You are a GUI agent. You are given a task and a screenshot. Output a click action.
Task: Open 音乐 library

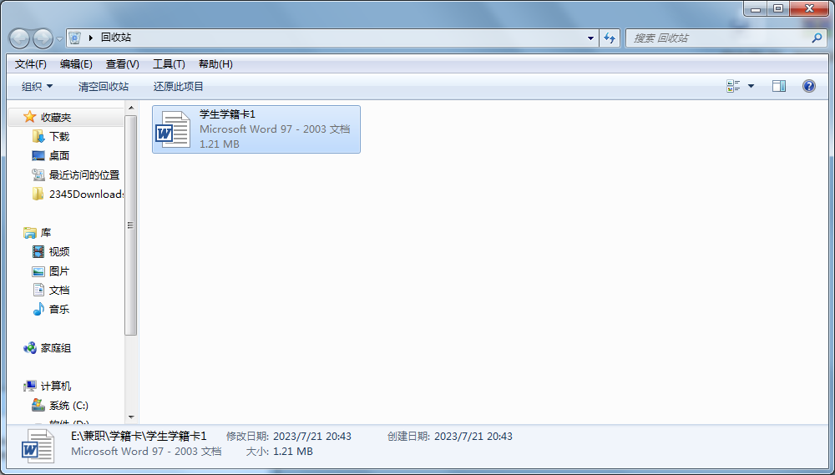[x=59, y=310]
